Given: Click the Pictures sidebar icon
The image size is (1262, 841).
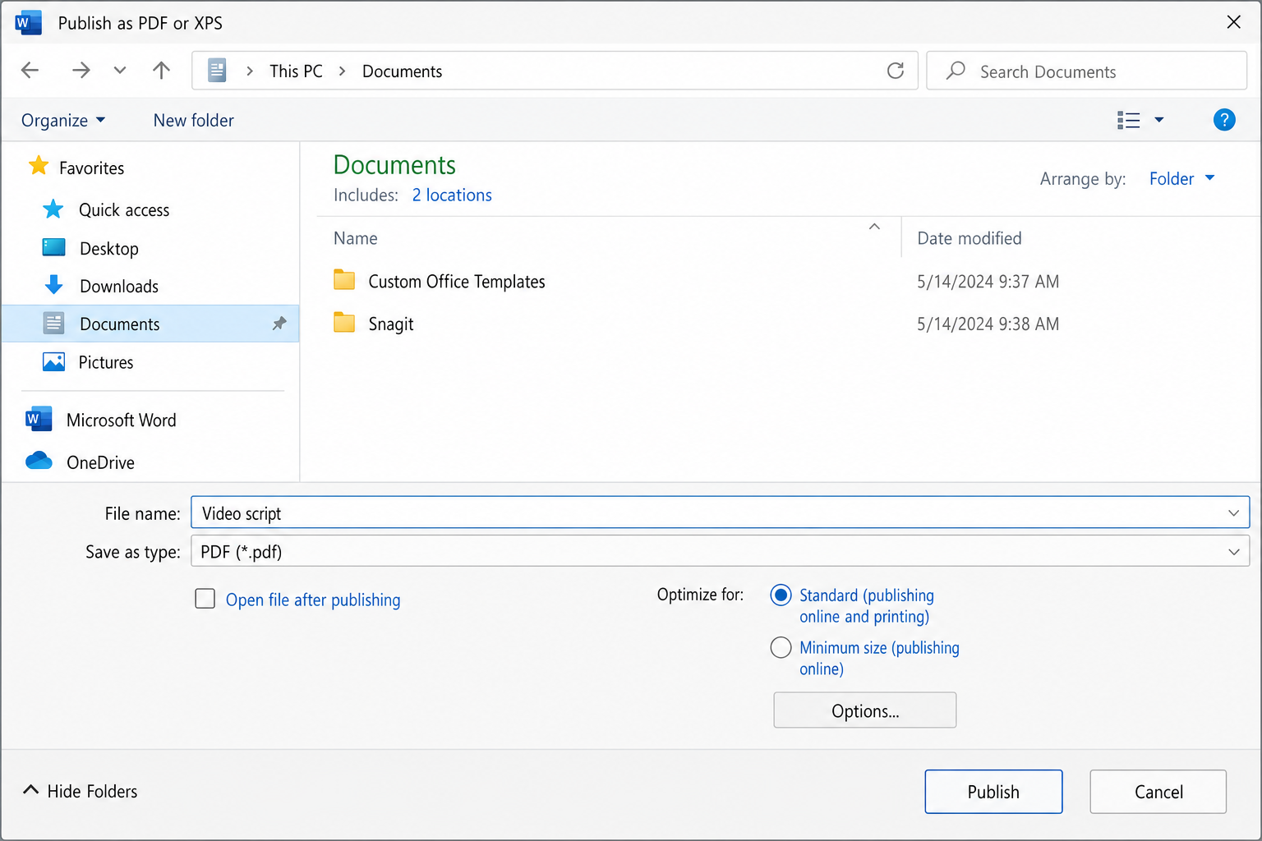Looking at the screenshot, I should [x=53, y=361].
